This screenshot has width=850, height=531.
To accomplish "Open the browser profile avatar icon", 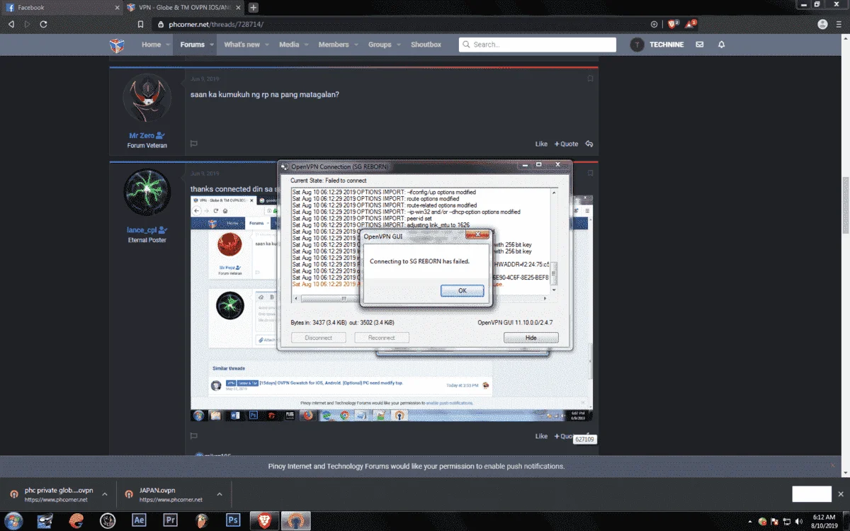I will 822,24.
